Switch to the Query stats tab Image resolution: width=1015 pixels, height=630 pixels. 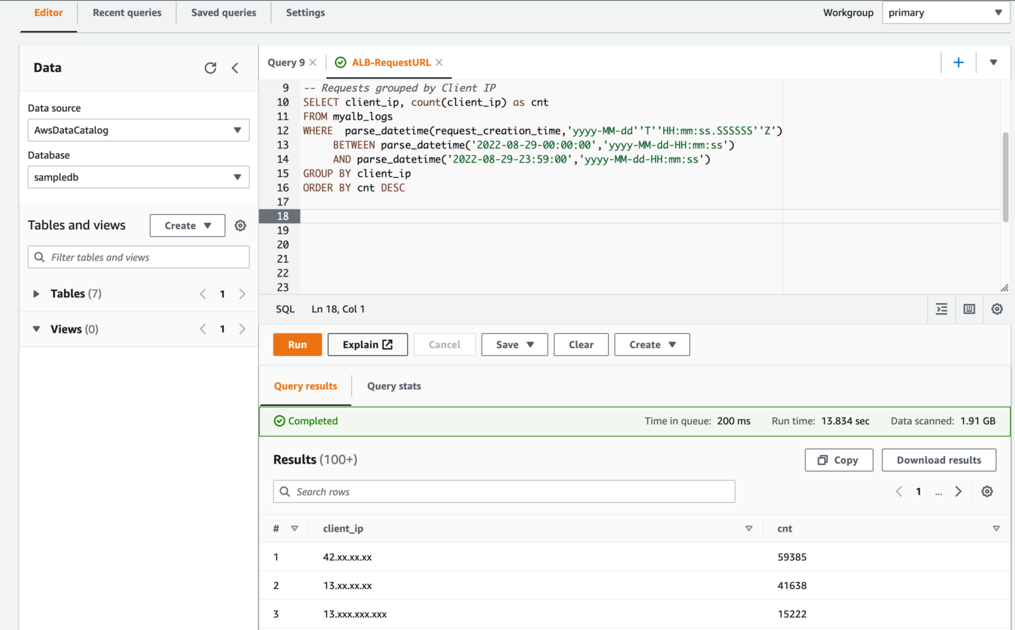[x=394, y=386]
